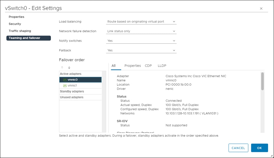Viewport: 274px width, 158px height.
Task: Switch to the Properties tab in adapter details
Action: [x=133, y=65]
